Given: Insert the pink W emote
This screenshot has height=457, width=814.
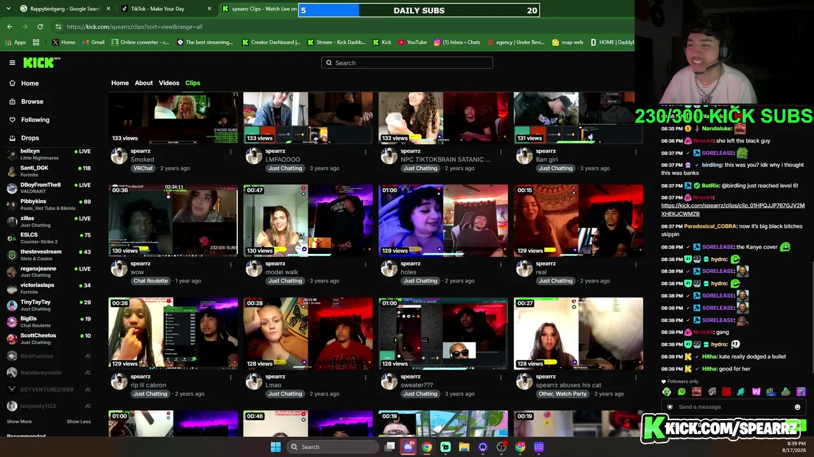Looking at the screenshot, I should [756, 392].
